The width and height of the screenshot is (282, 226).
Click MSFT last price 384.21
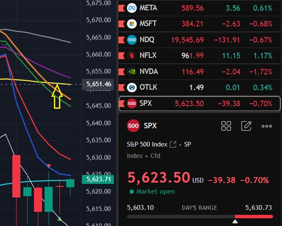pos(192,24)
